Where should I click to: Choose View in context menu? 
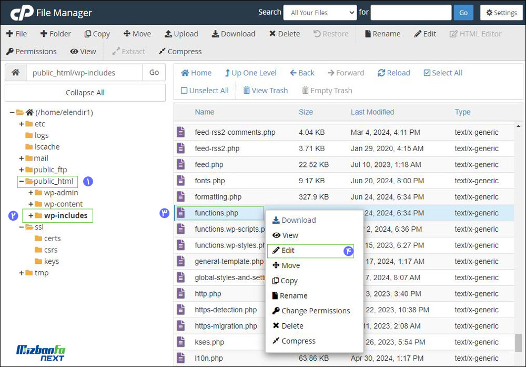click(286, 235)
